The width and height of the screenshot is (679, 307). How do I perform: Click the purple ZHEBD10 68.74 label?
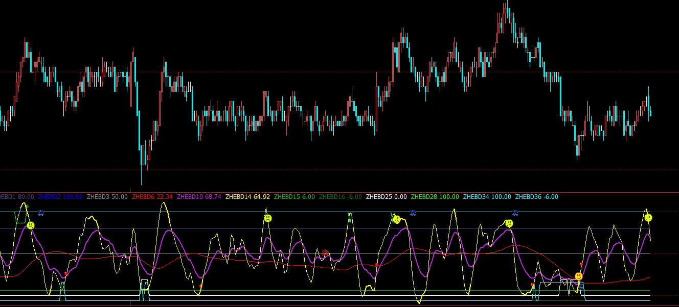(x=199, y=197)
